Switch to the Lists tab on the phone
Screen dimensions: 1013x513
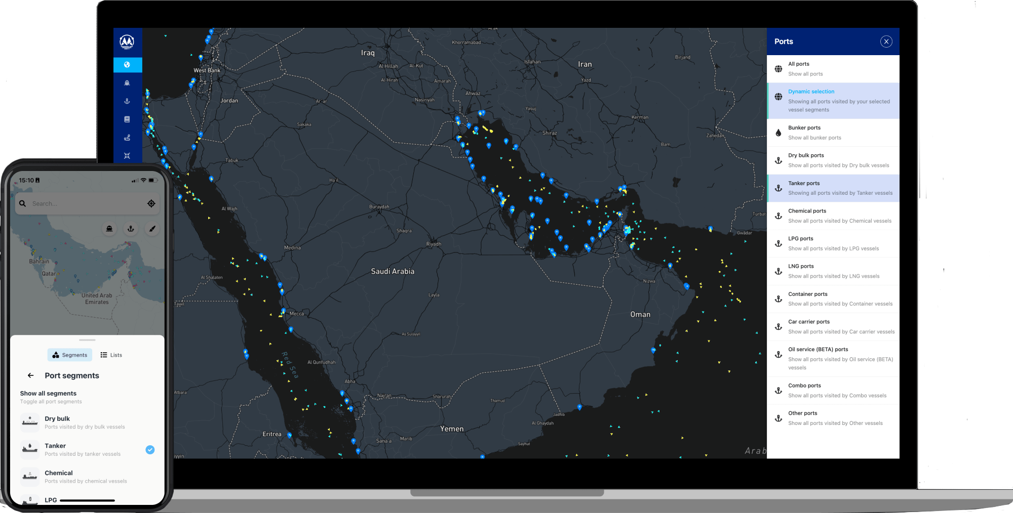click(x=111, y=355)
